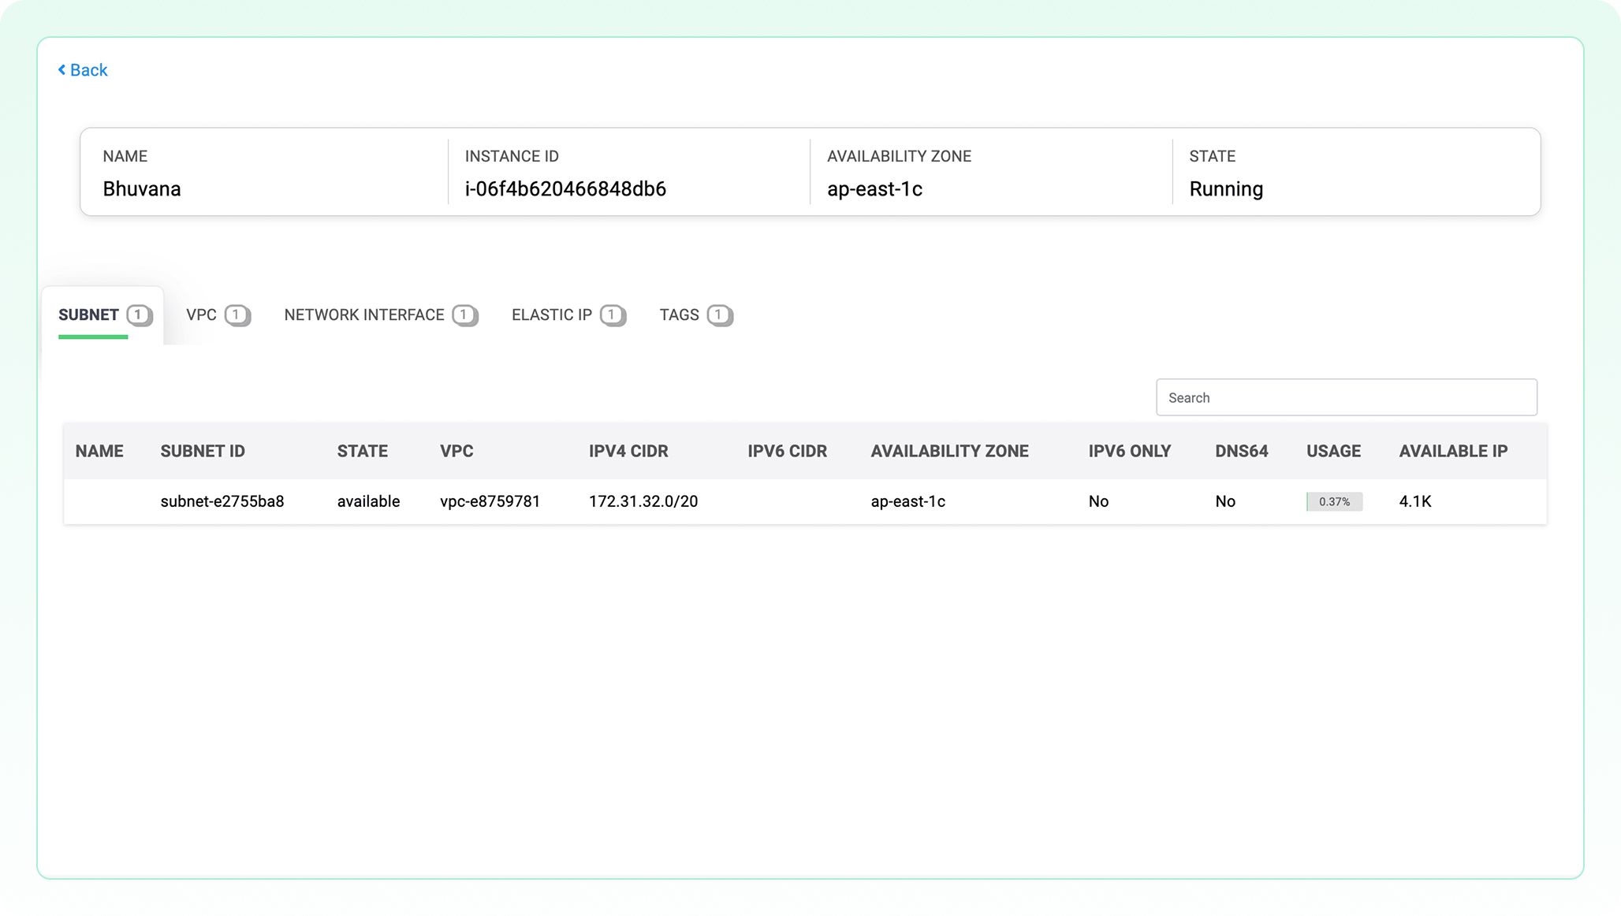Click subnet-e2755ba8 subnet ID cell
This screenshot has width=1621, height=916.
tap(222, 501)
